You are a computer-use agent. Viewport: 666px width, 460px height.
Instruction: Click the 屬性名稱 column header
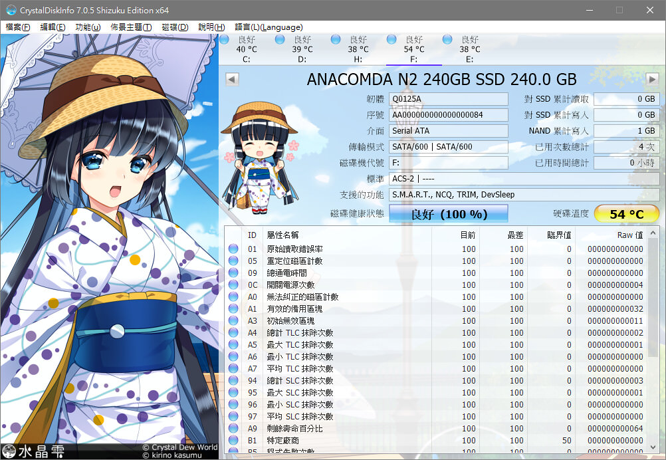(347, 235)
